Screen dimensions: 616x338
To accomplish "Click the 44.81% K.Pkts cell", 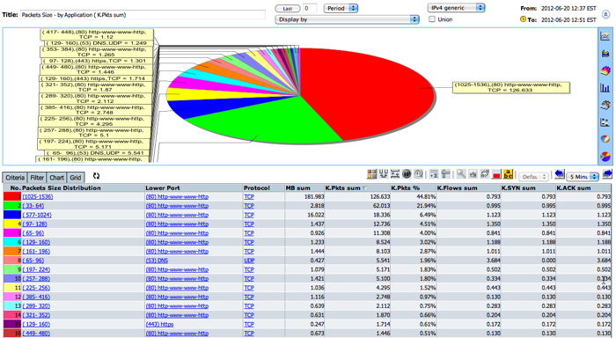I will 414,196.
